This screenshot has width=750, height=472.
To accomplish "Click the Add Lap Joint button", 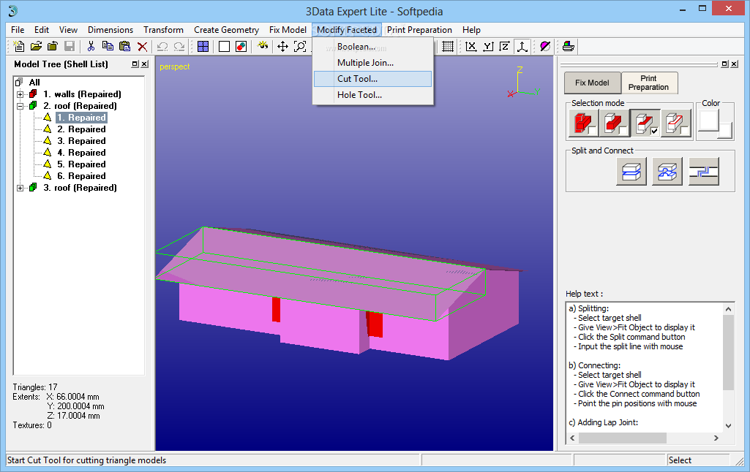I will 704,172.
